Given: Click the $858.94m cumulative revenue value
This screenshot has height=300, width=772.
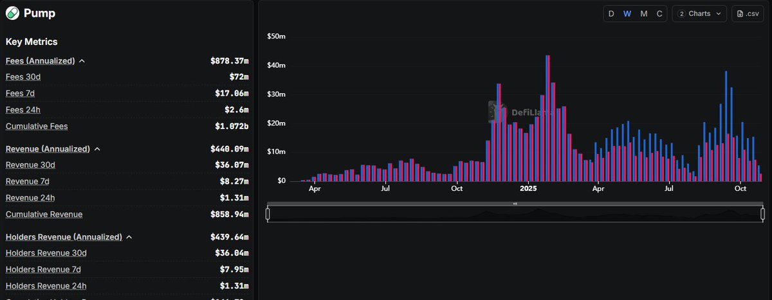Looking at the screenshot, I should coord(229,215).
